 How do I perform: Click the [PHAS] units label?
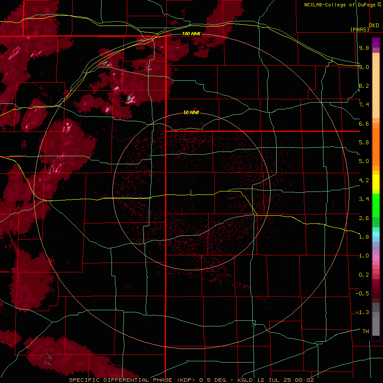click(360, 29)
